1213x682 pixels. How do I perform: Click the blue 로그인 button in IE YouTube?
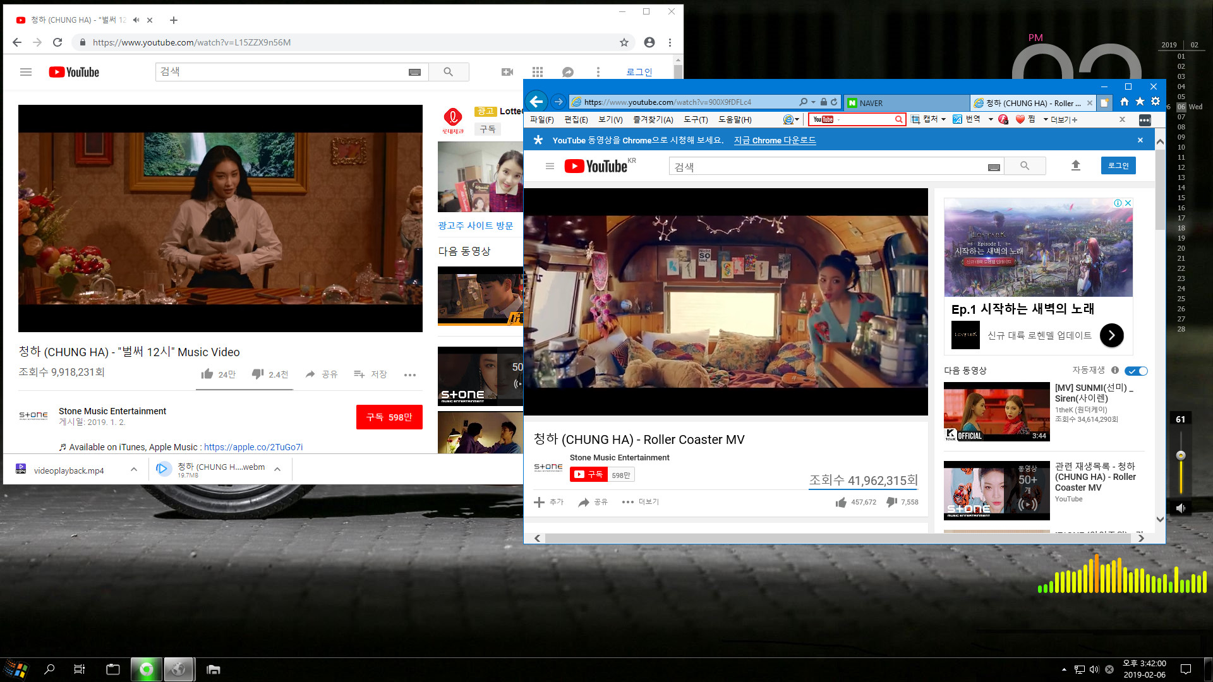tap(1118, 165)
